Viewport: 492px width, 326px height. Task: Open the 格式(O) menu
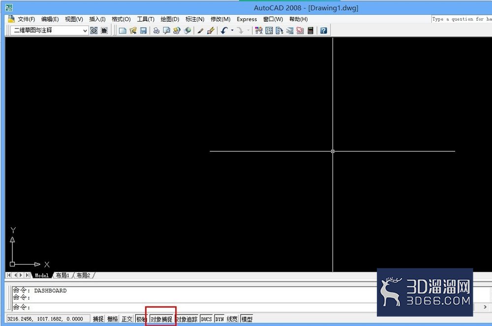(x=121, y=19)
